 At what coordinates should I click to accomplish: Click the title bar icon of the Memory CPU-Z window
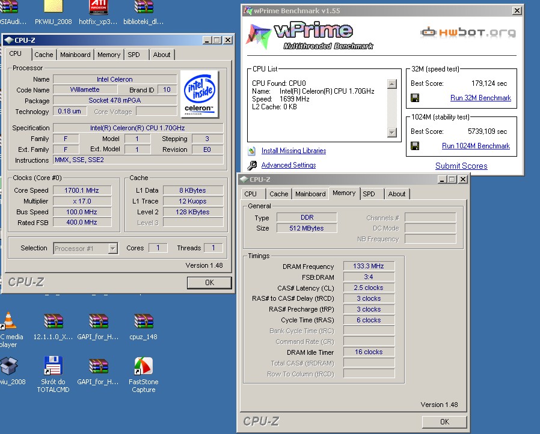tap(244, 179)
